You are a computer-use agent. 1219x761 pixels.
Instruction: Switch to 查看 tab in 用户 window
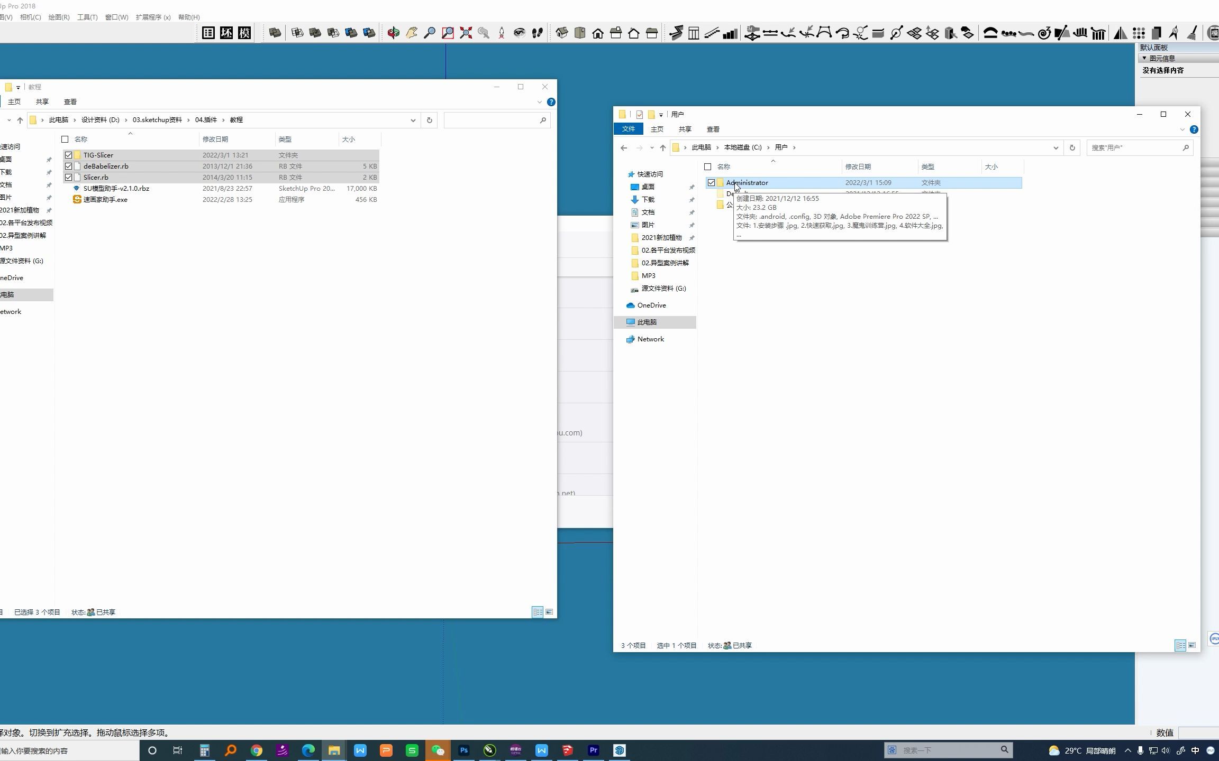point(713,129)
